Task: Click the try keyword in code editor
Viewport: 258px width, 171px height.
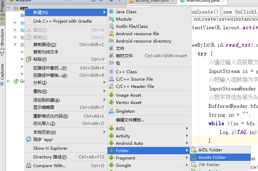Action: pyautogui.click(x=202, y=54)
